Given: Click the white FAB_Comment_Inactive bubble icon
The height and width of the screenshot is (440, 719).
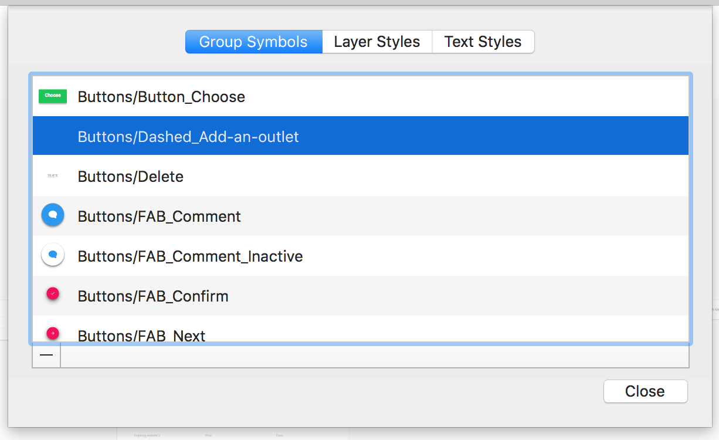Looking at the screenshot, I should click(x=53, y=256).
